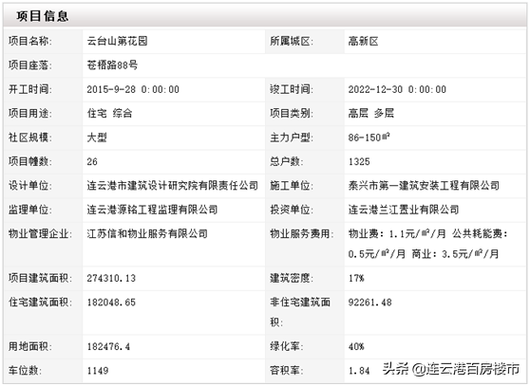Click the 住宅建筑面积 label
This screenshot has width=530, height=386.
tap(40, 303)
